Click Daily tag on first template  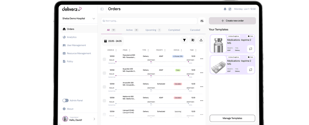pyautogui.click(x=251, y=36)
